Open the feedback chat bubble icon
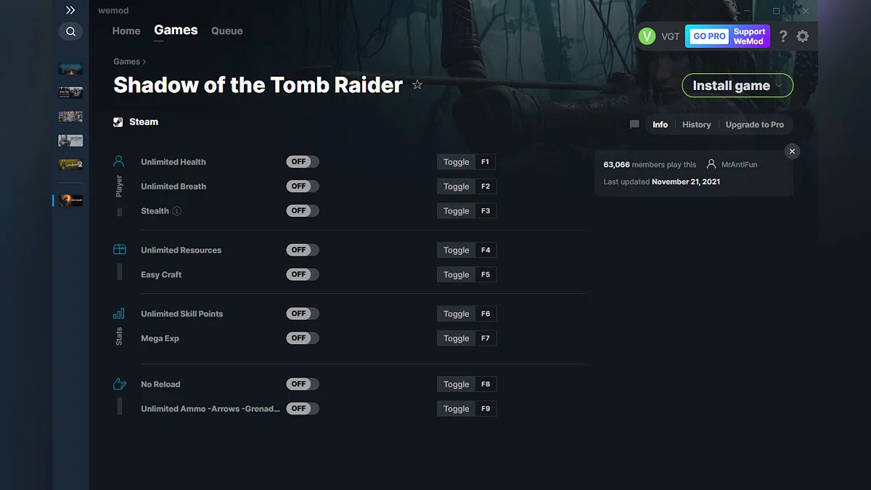The height and width of the screenshot is (490, 871). tap(634, 124)
